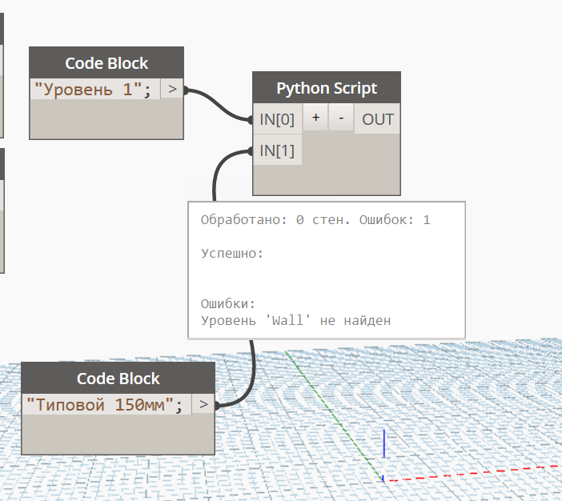This screenshot has width=562, height=501.
Task: Click the plus button to add Python Script input
Action: pos(315,118)
